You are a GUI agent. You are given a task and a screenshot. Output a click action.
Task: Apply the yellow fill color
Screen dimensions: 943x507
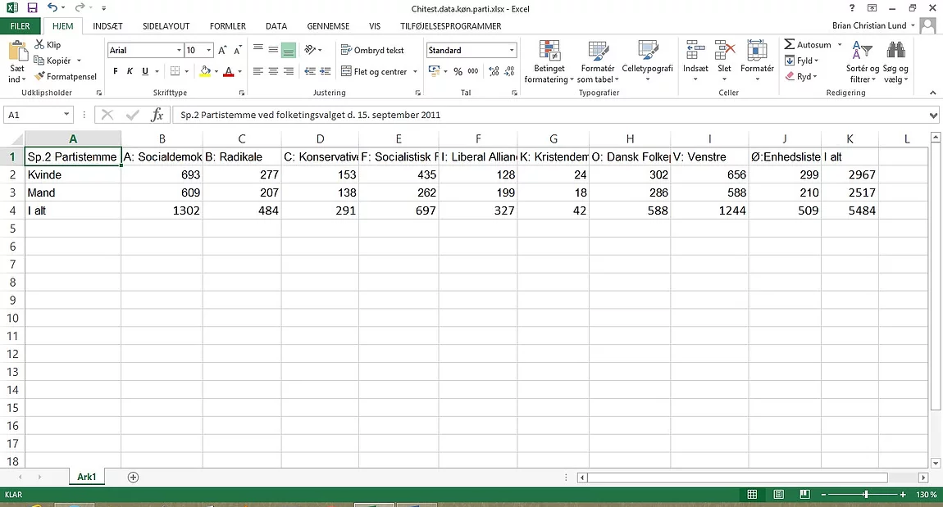[x=205, y=71]
